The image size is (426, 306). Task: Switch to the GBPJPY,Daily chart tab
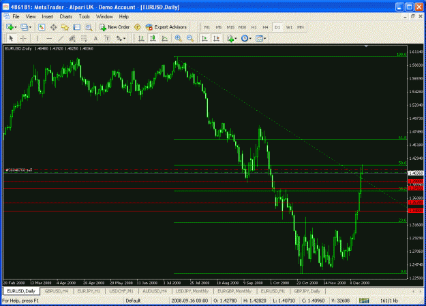tap(307, 291)
